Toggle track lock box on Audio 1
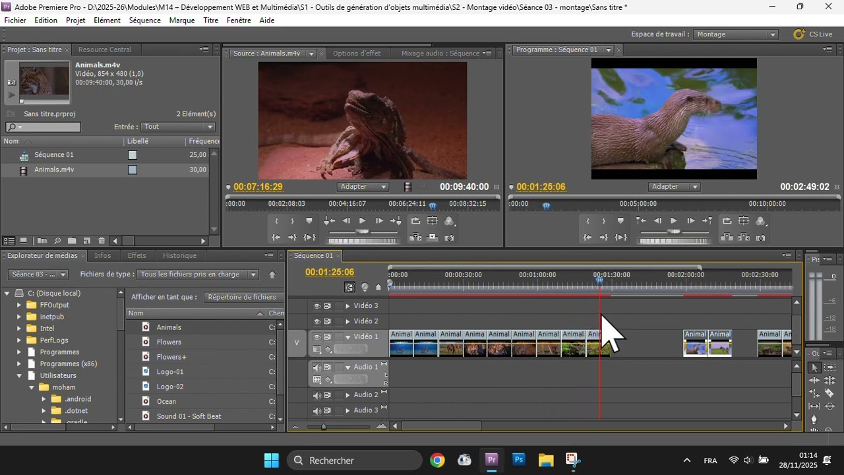The image size is (844, 475). pos(339,367)
